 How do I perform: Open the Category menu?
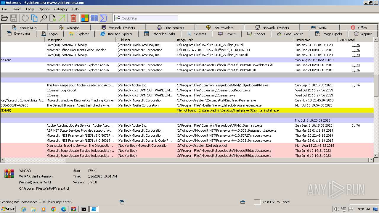pos(61,9)
